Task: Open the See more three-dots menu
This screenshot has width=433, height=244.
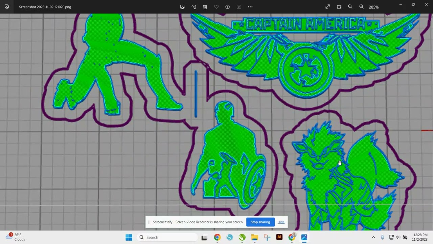Action: click(x=250, y=7)
